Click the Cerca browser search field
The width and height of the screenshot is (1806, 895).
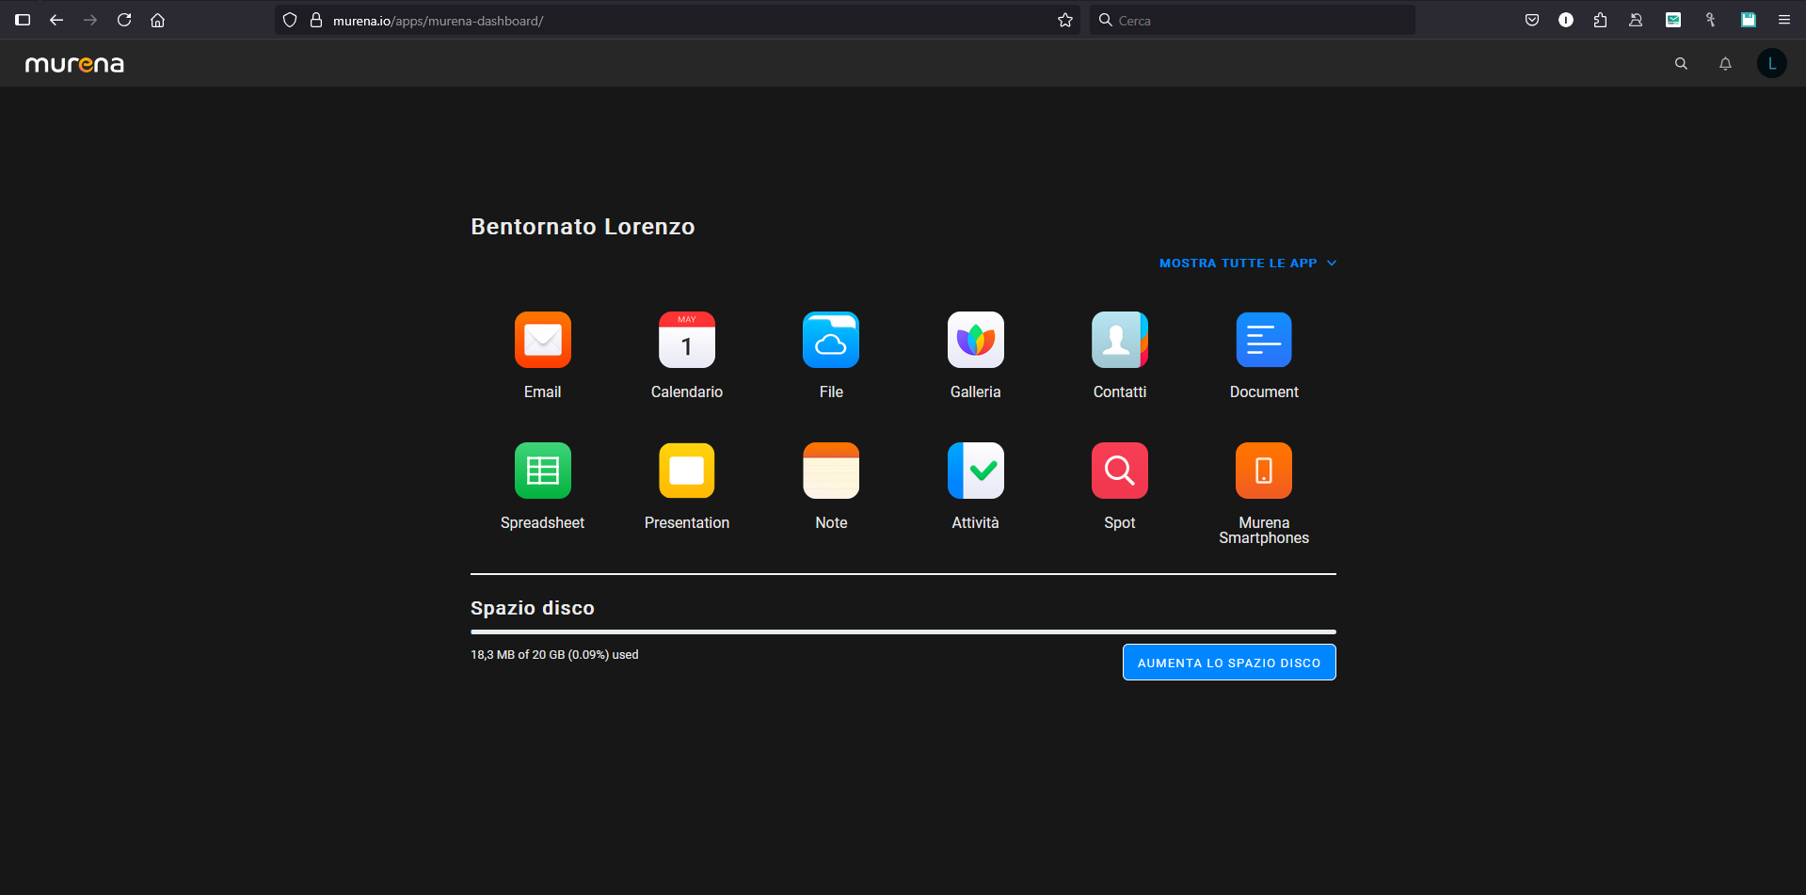pos(1253,20)
